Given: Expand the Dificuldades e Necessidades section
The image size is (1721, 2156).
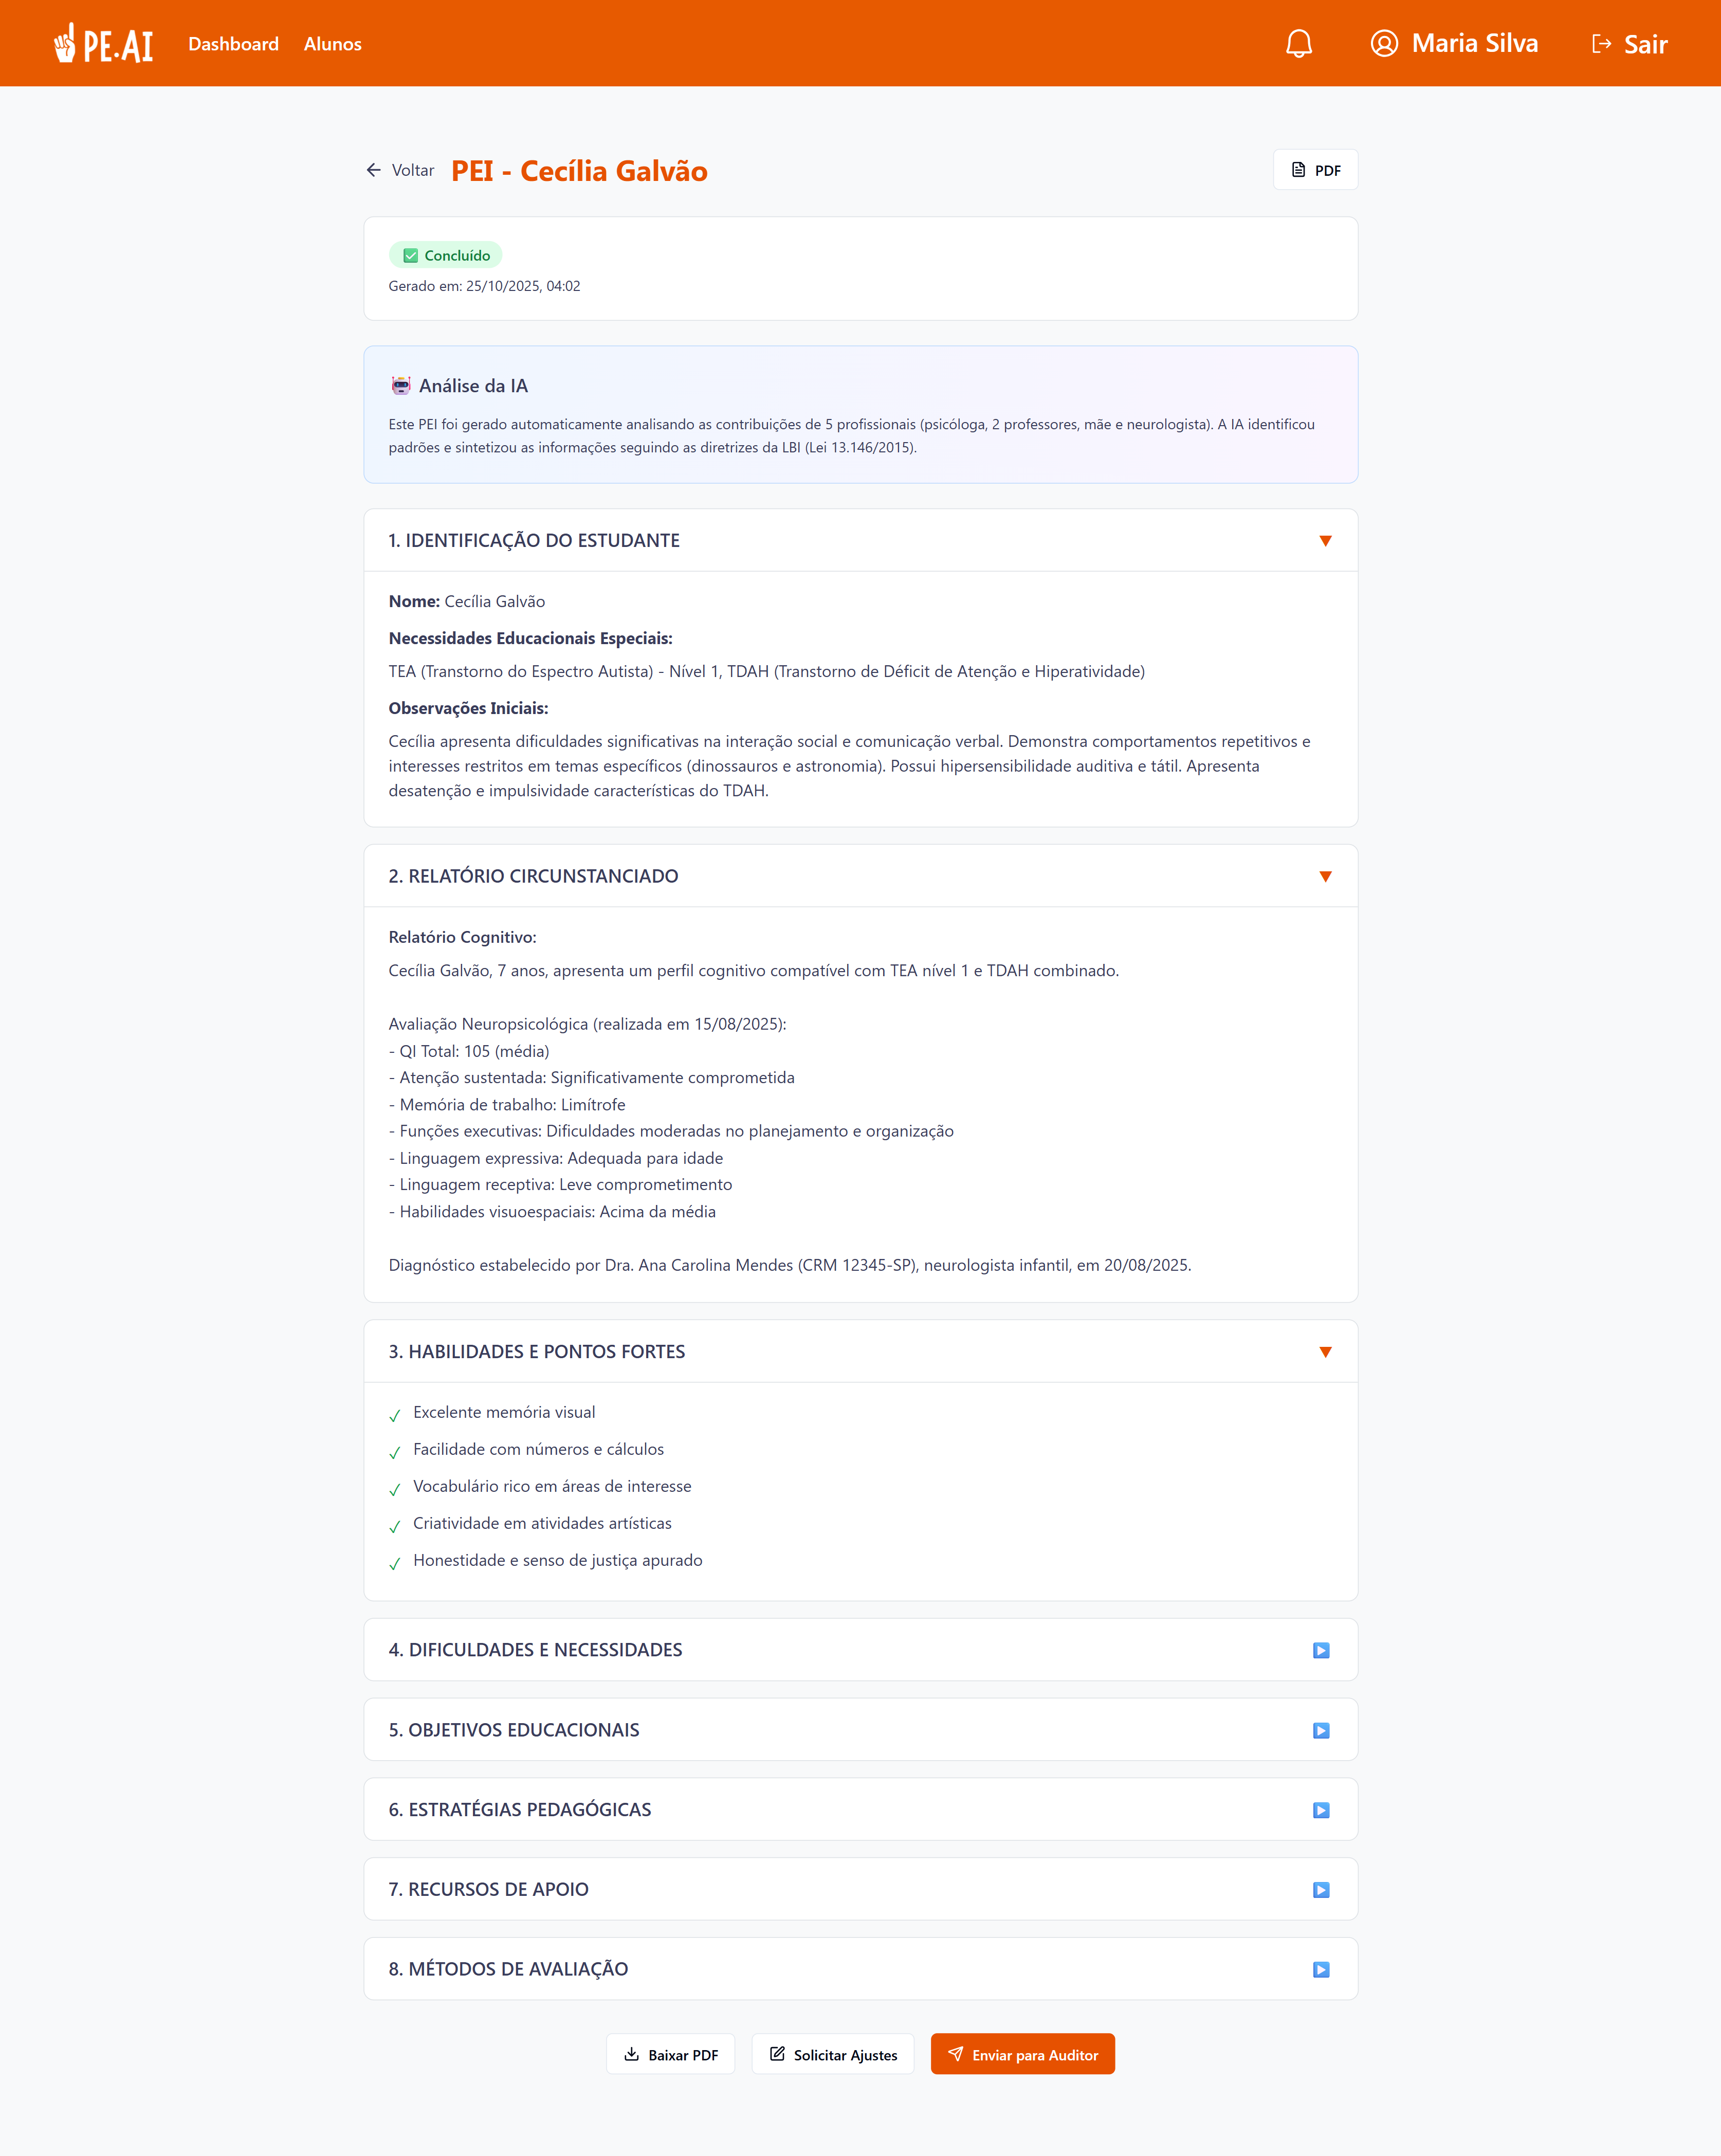Looking at the screenshot, I should (1321, 1650).
